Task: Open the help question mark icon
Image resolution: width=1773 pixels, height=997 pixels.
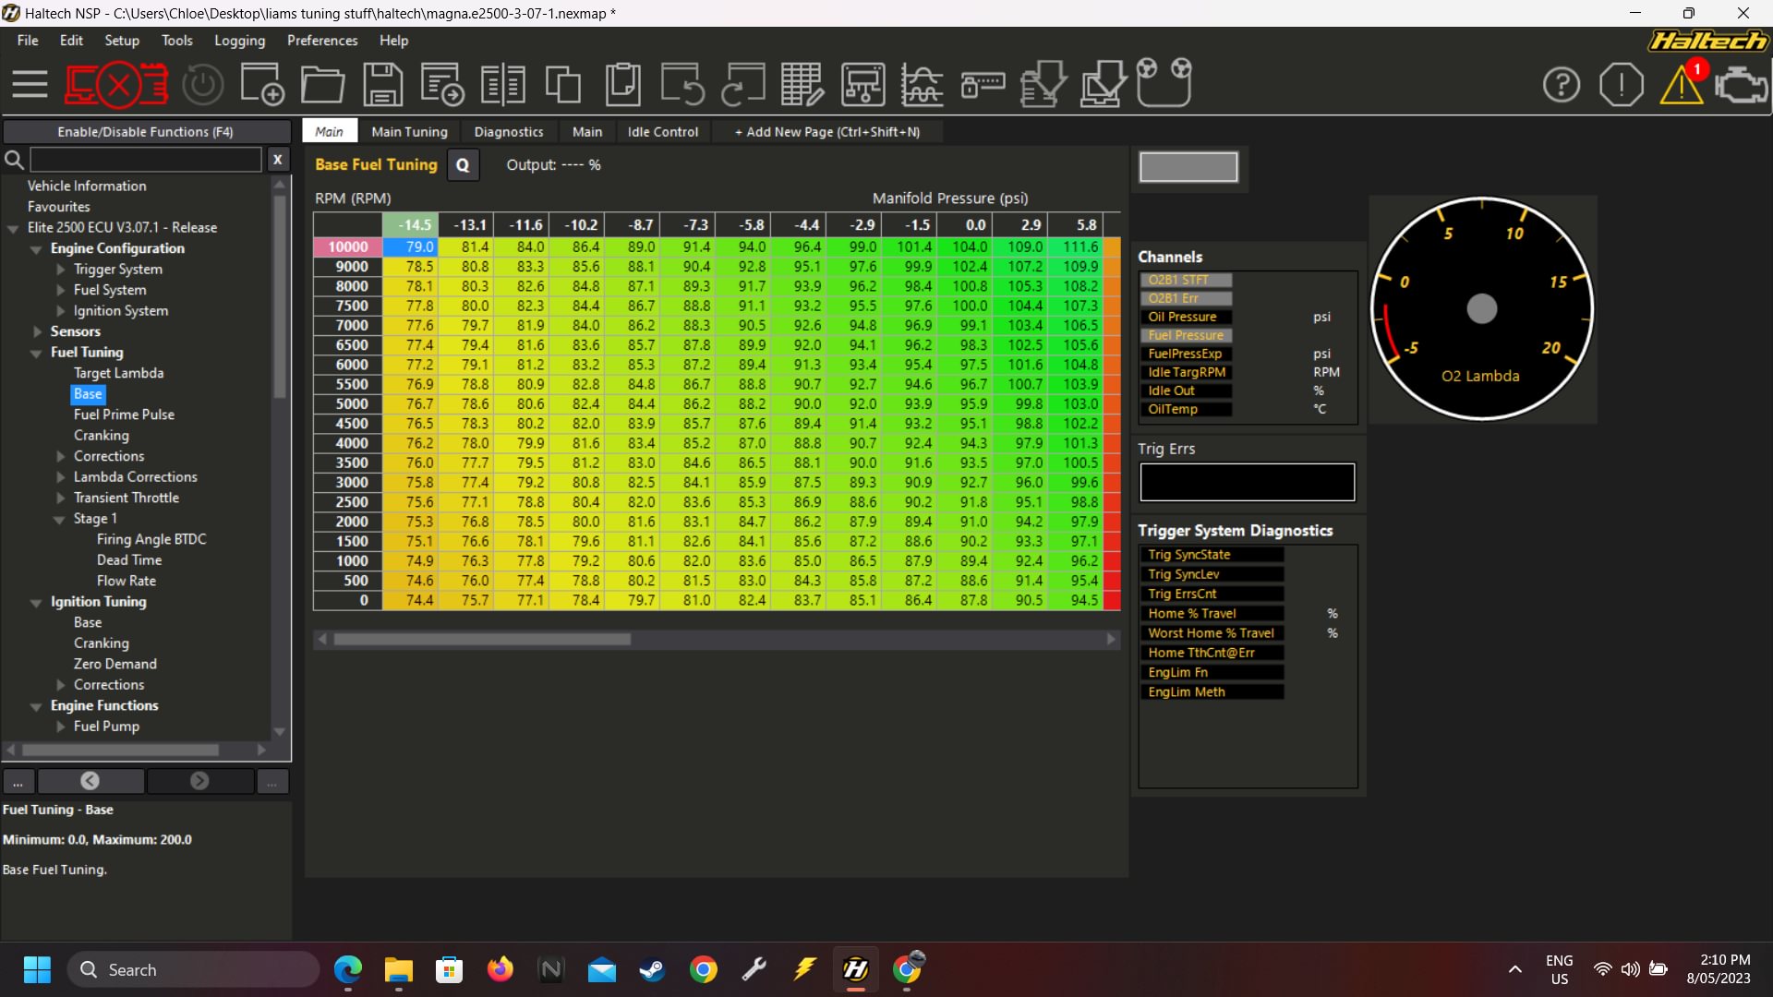Action: (x=1562, y=85)
